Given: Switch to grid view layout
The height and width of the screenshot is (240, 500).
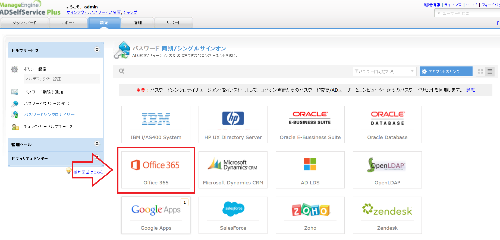Looking at the screenshot, I should click(x=480, y=72).
